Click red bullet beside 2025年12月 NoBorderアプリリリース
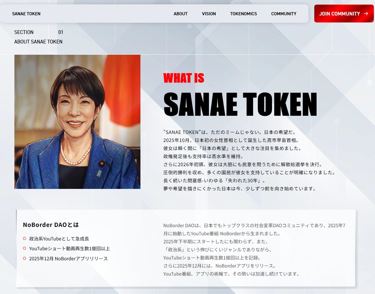 (24, 258)
